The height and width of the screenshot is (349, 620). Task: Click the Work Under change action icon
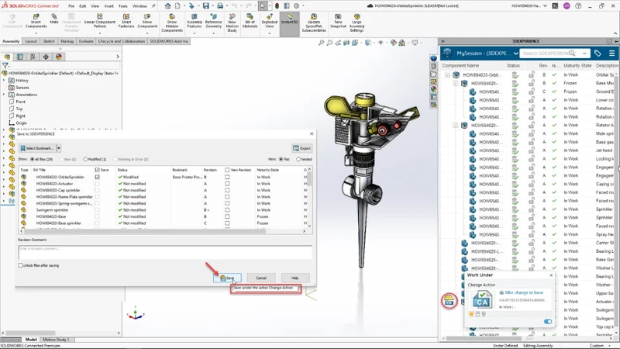(449, 301)
